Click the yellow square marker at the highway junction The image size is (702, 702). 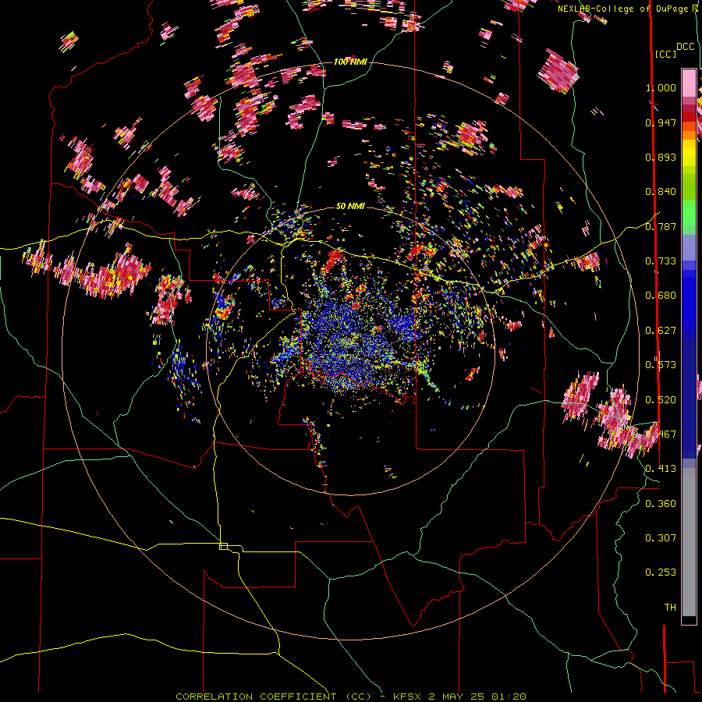[223, 546]
